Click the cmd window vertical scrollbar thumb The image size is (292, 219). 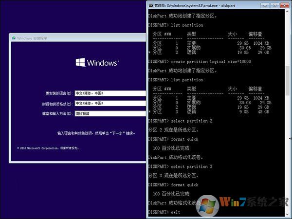click(289, 80)
